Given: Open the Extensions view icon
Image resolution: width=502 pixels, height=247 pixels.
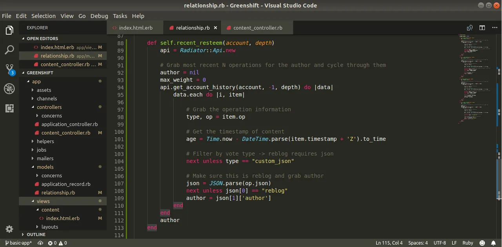Looking at the screenshot, I should (x=9, y=108).
